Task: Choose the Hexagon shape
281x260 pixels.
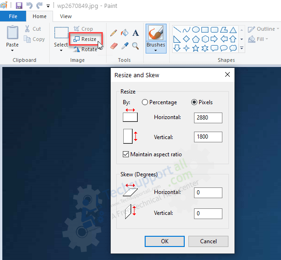Action: point(205,39)
